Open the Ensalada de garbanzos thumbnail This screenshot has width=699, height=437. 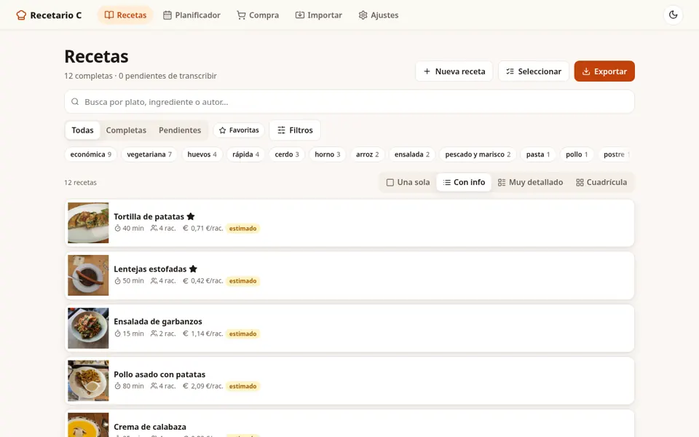click(x=88, y=328)
